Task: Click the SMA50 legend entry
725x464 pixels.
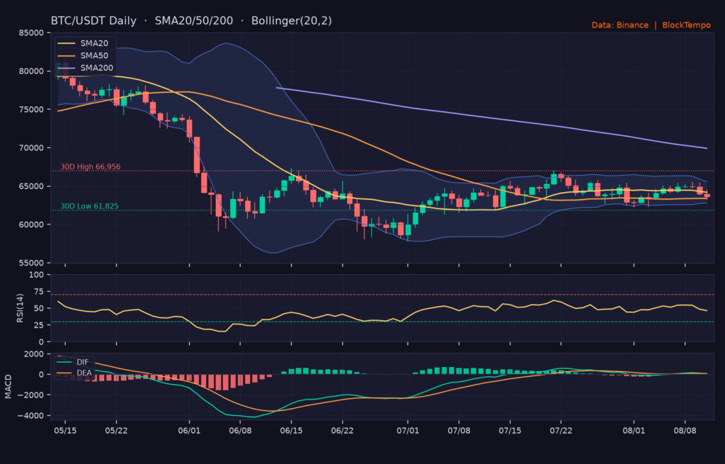Action: [83, 55]
